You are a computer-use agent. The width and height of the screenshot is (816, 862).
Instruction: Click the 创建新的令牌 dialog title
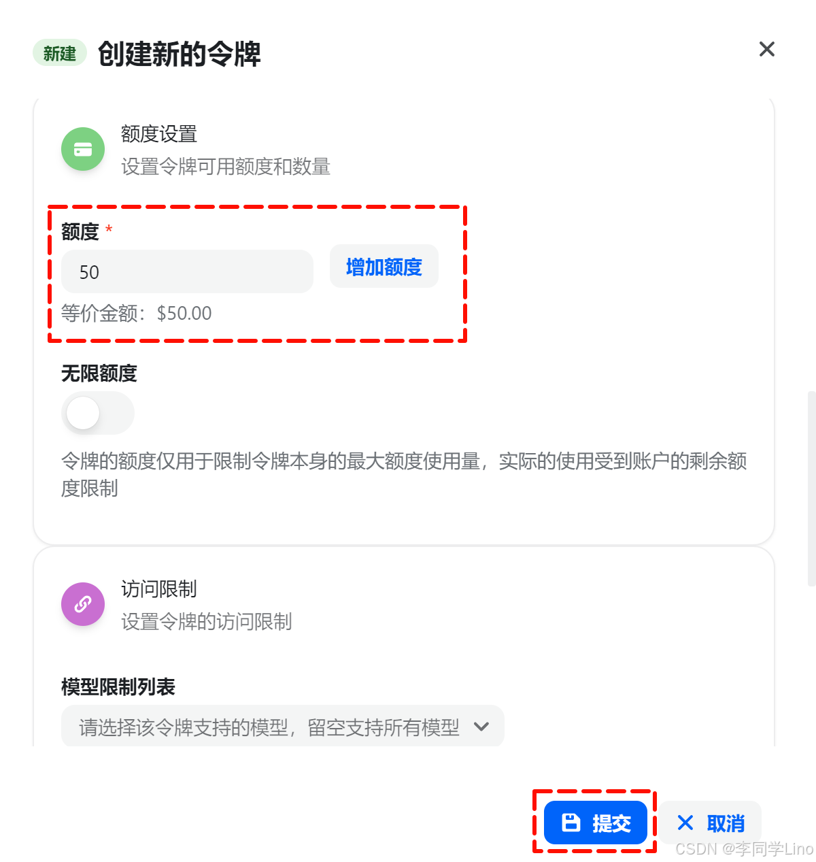tap(180, 54)
